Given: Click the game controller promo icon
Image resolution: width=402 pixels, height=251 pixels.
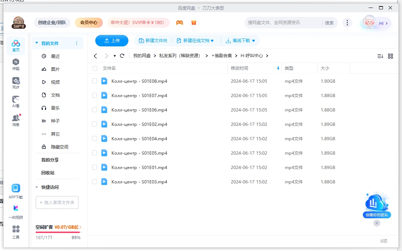Looking at the screenshot, I should (x=179, y=22).
